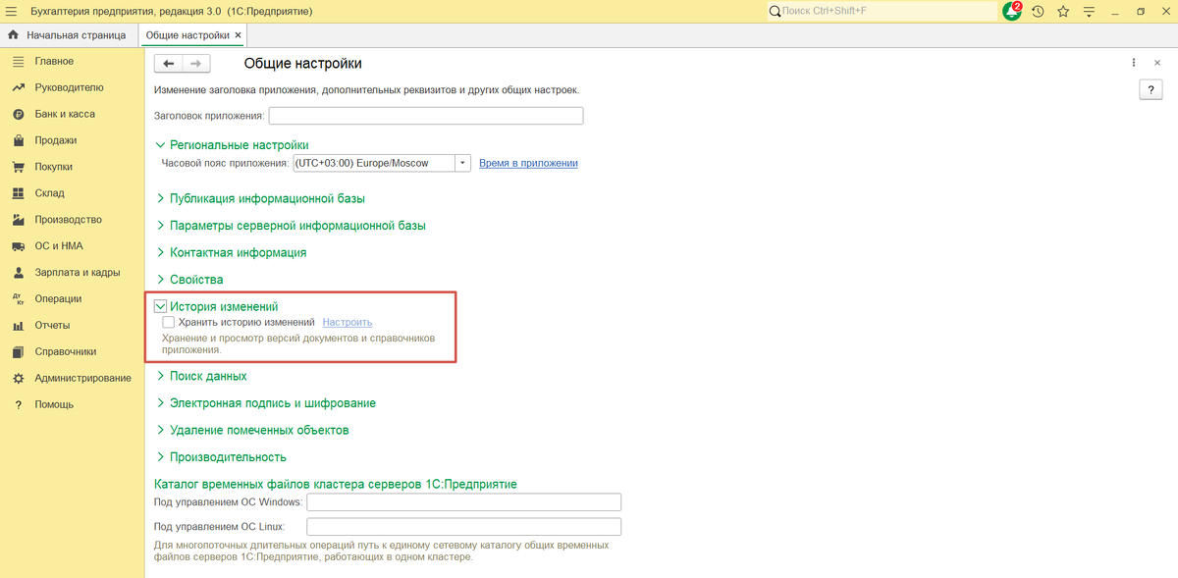Image resolution: width=1178 pixels, height=578 pixels.
Task: Click Продажи shopping bag icon
Action: point(18,140)
